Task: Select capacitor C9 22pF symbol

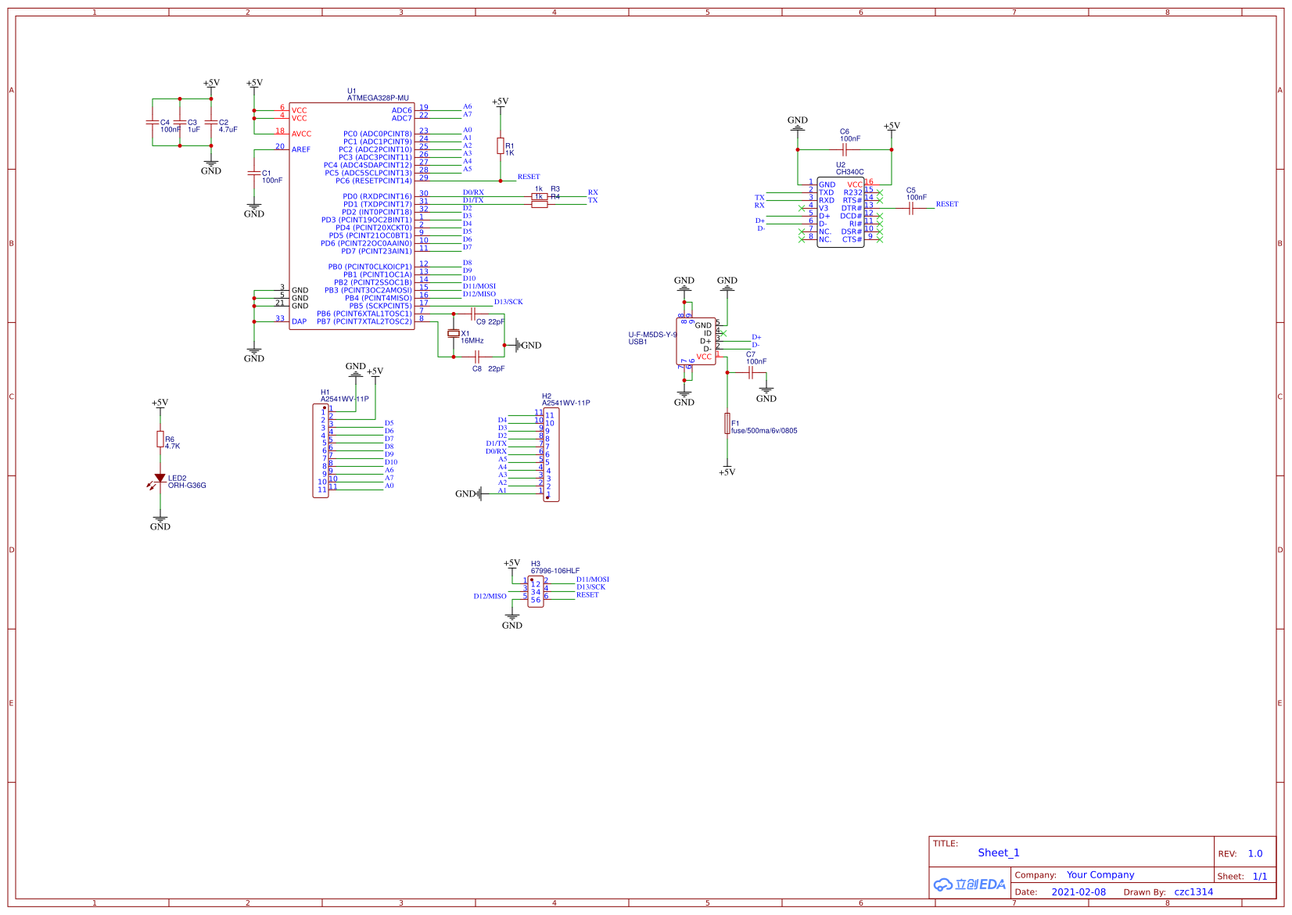Action: coord(473,314)
